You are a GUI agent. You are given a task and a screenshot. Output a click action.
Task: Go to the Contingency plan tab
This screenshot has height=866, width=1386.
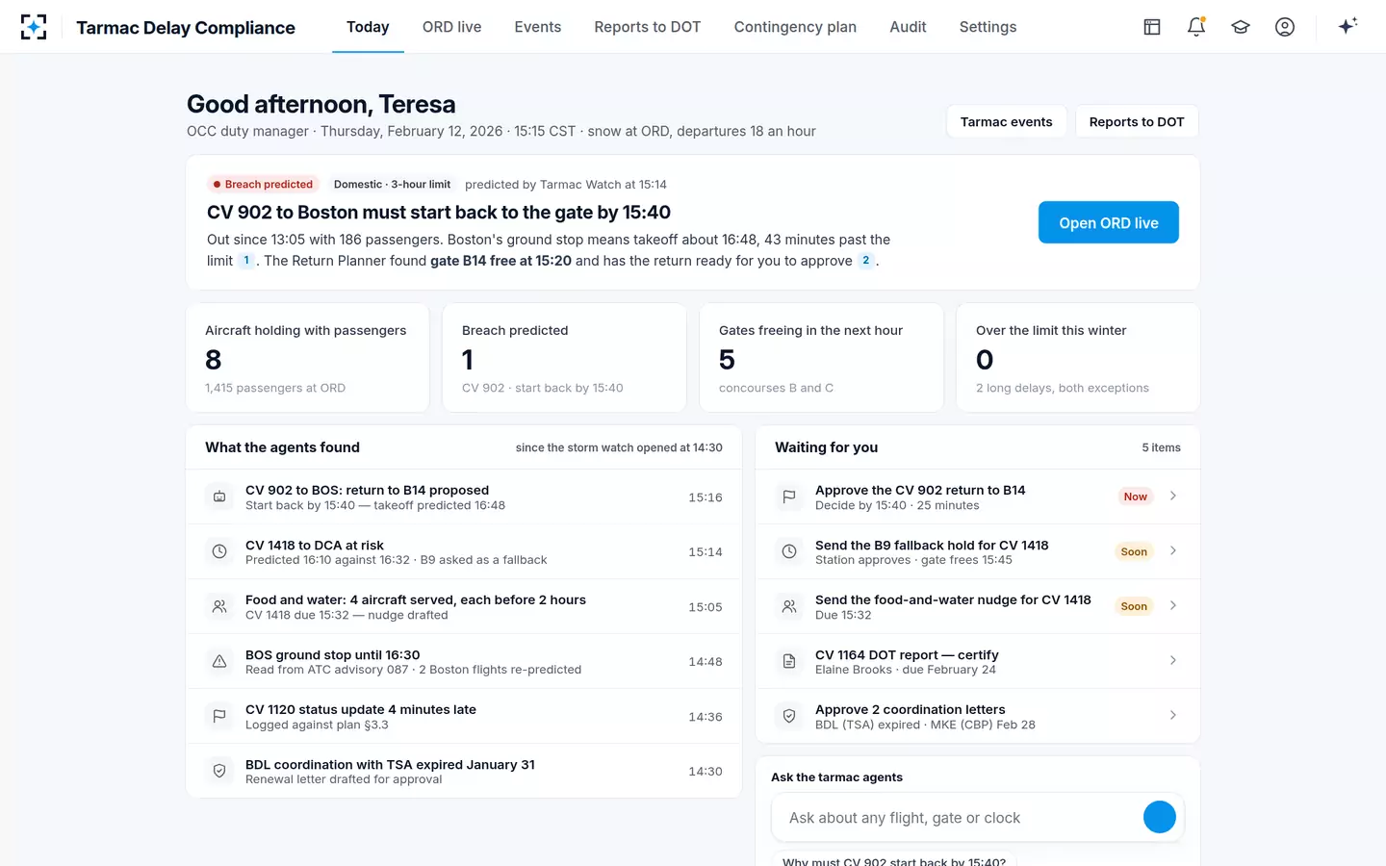[x=795, y=27]
